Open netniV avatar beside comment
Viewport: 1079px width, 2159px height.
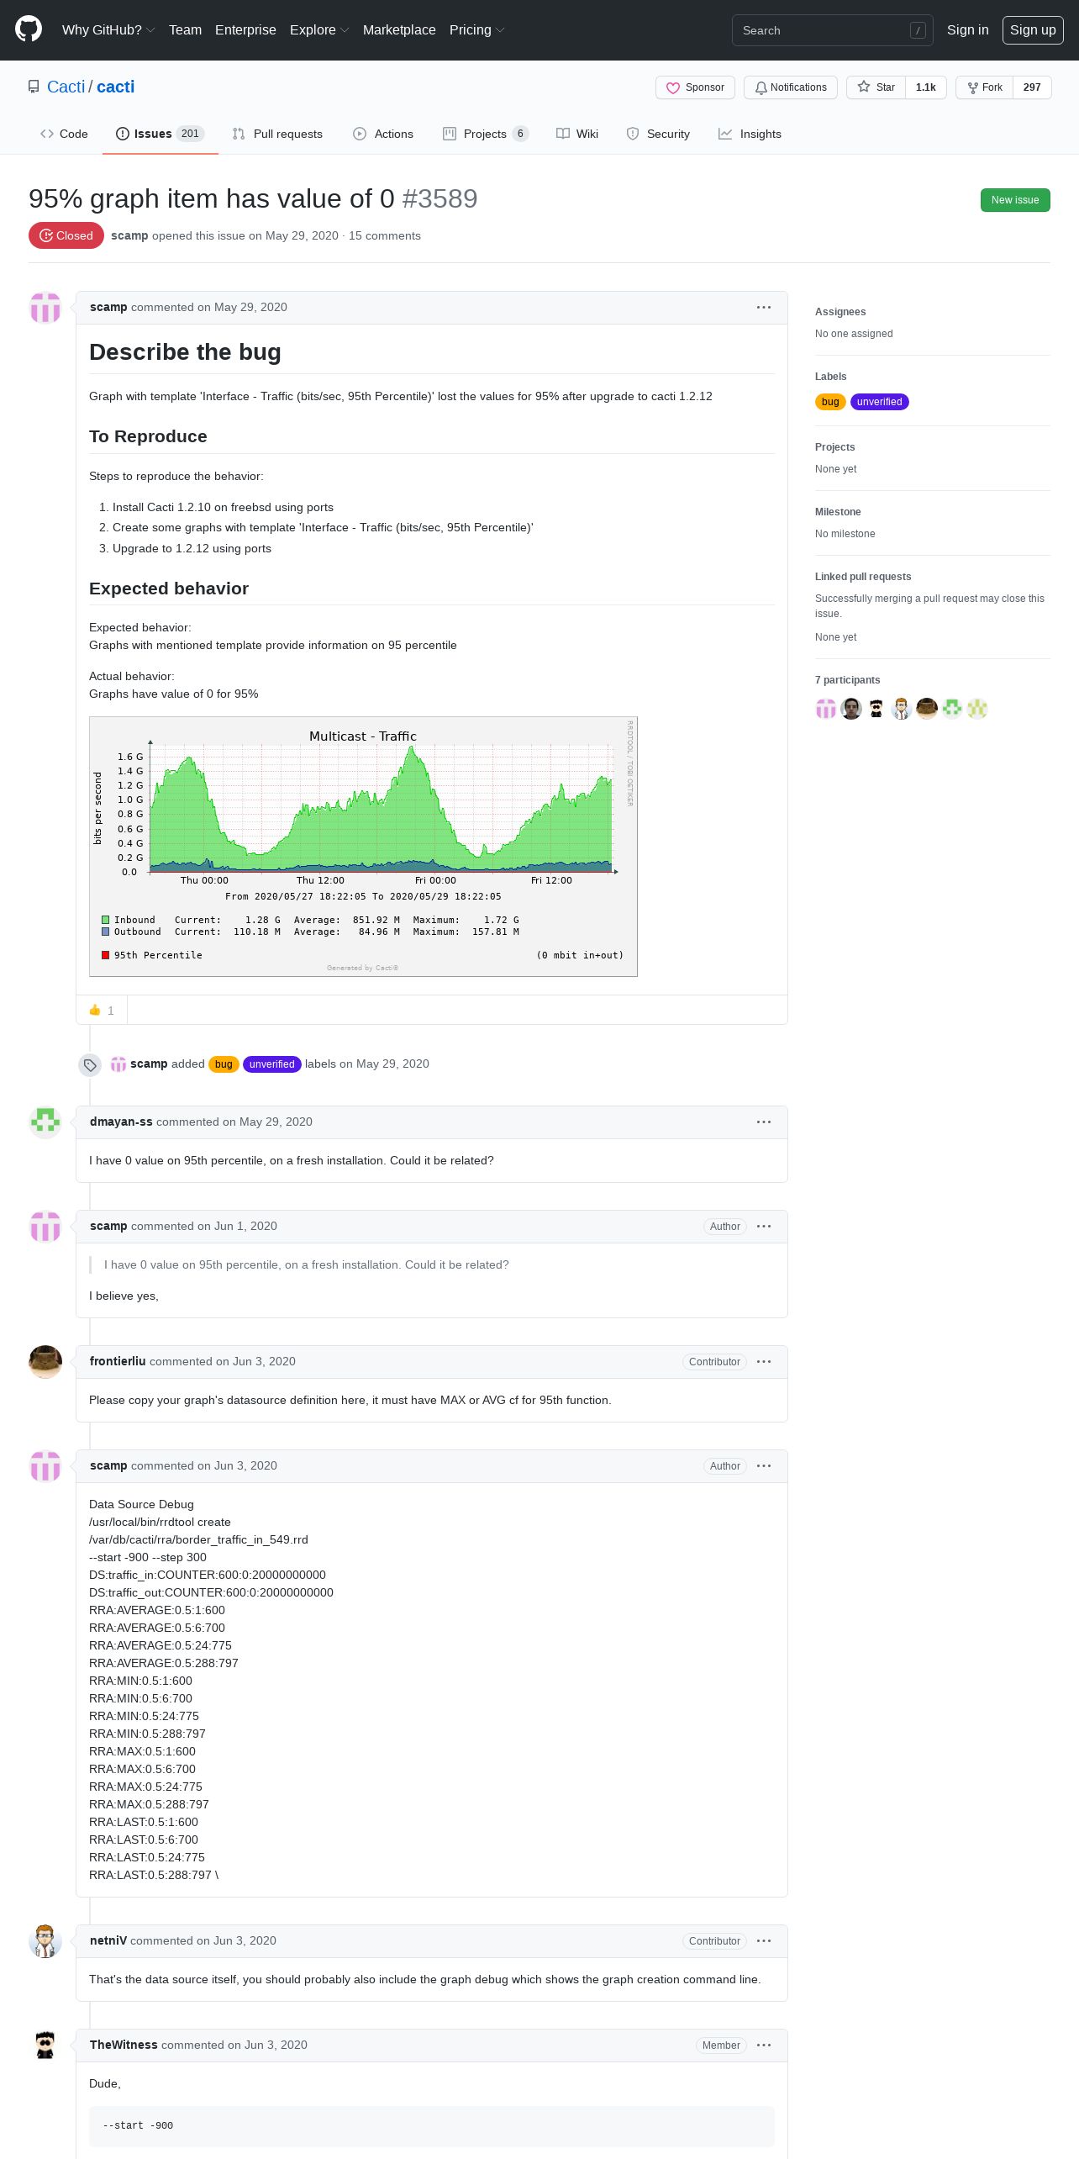click(45, 1941)
